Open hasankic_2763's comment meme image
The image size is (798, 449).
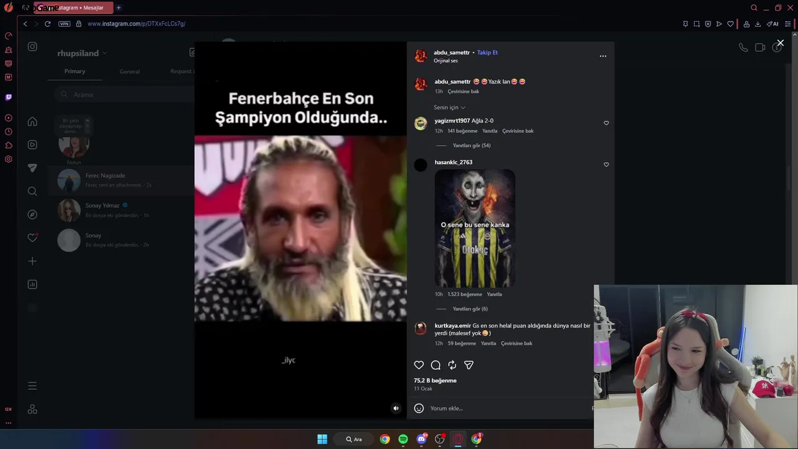coord(475,228)
